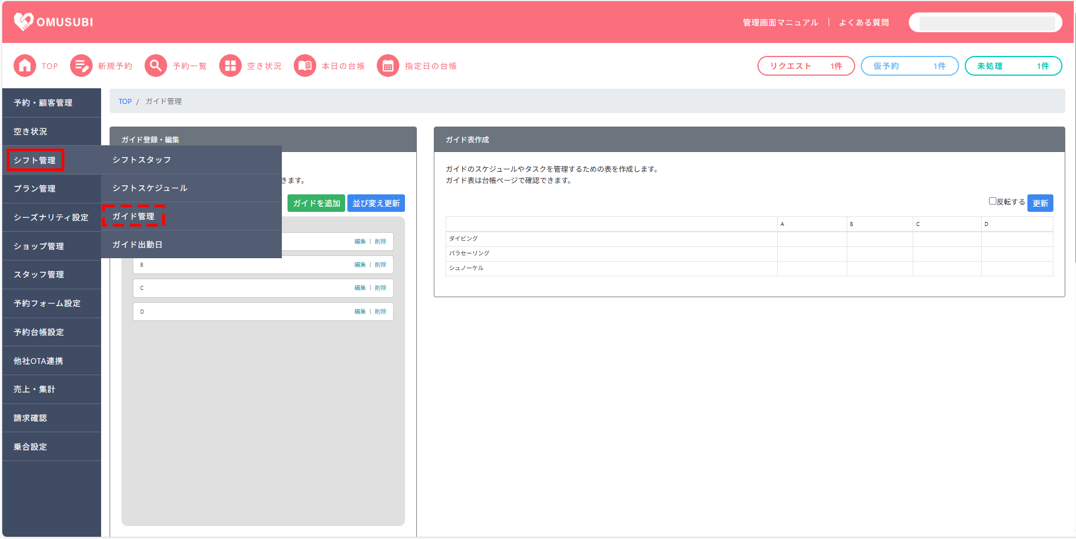Open specified-date ledger calendar icon

[387, 66]
